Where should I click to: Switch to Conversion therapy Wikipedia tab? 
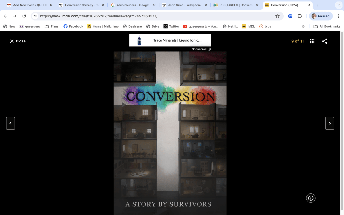coord(81,5)
